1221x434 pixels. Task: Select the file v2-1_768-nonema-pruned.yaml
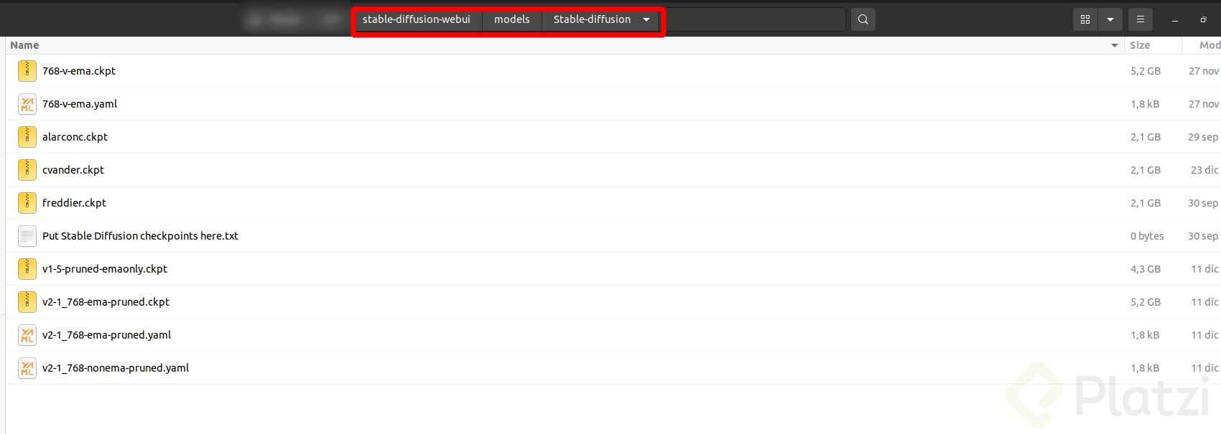[x=116, y=368]
